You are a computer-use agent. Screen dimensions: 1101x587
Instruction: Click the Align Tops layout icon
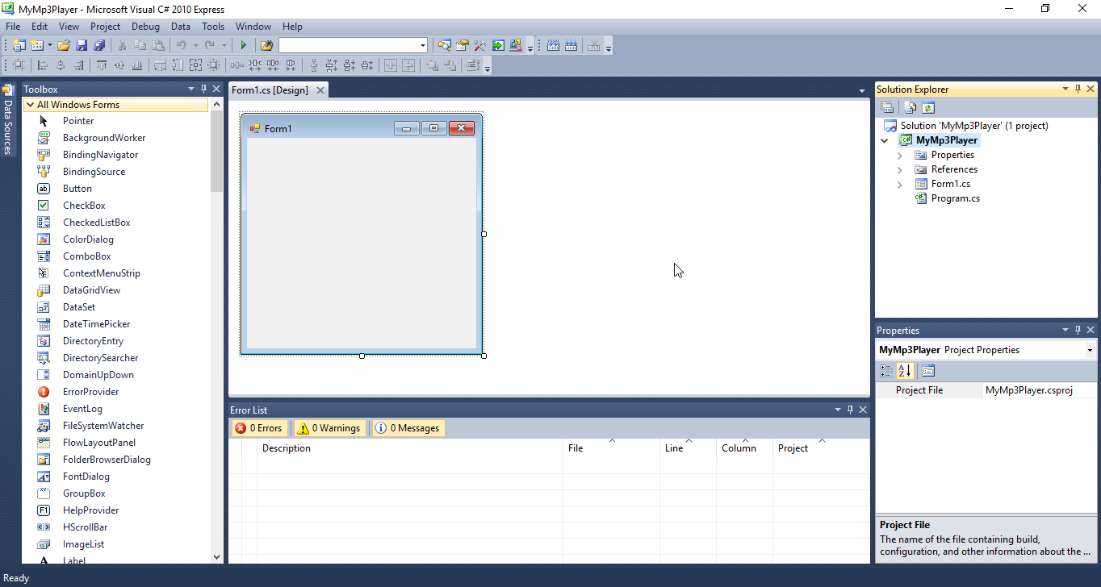click(x=102, y=65)
